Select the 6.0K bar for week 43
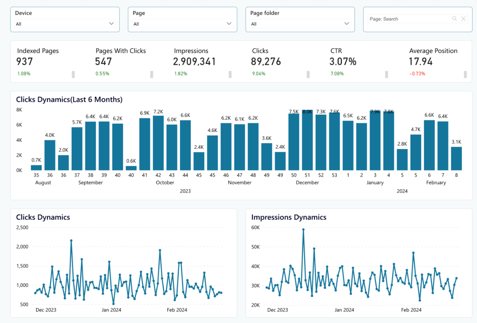 point(172,147)
